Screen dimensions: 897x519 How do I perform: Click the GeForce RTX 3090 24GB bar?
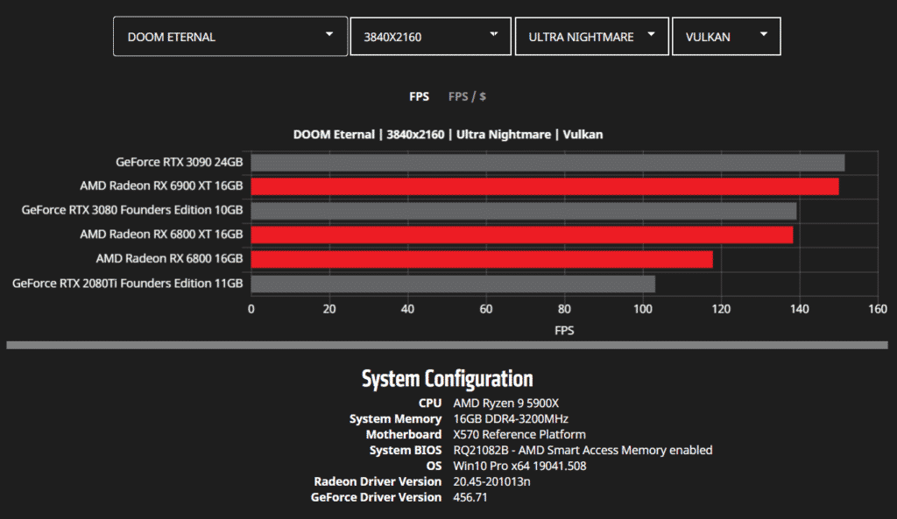(547, 163)
